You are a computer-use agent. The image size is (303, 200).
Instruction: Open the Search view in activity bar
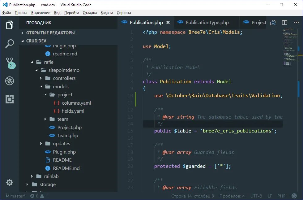click(x=10, y=44)
